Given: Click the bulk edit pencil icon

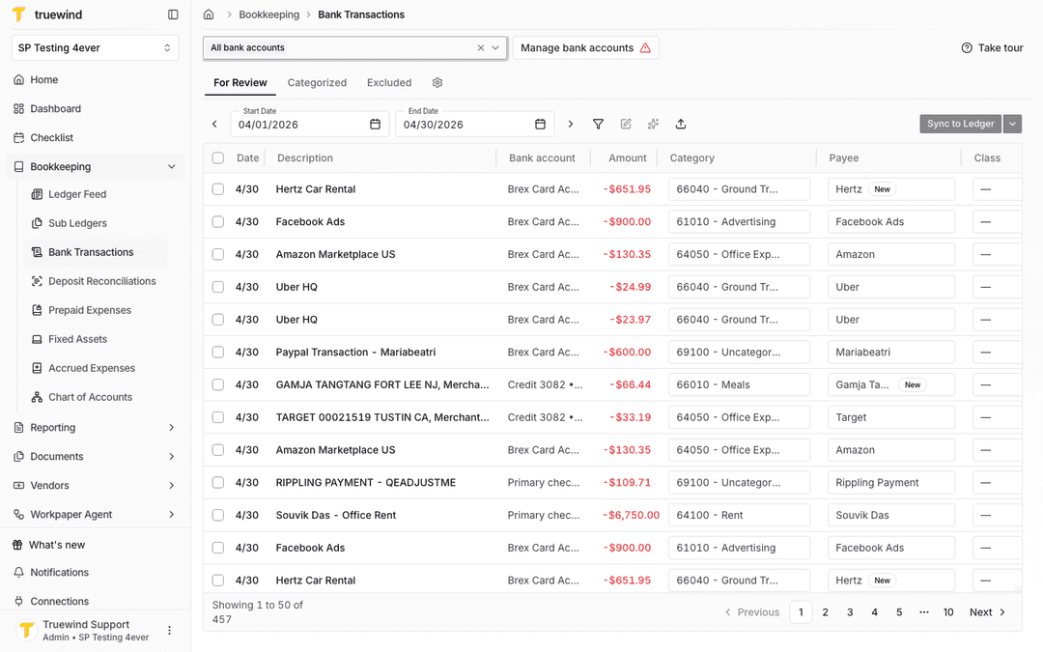Looking at the screenshot, I should (x=626, y=124).
